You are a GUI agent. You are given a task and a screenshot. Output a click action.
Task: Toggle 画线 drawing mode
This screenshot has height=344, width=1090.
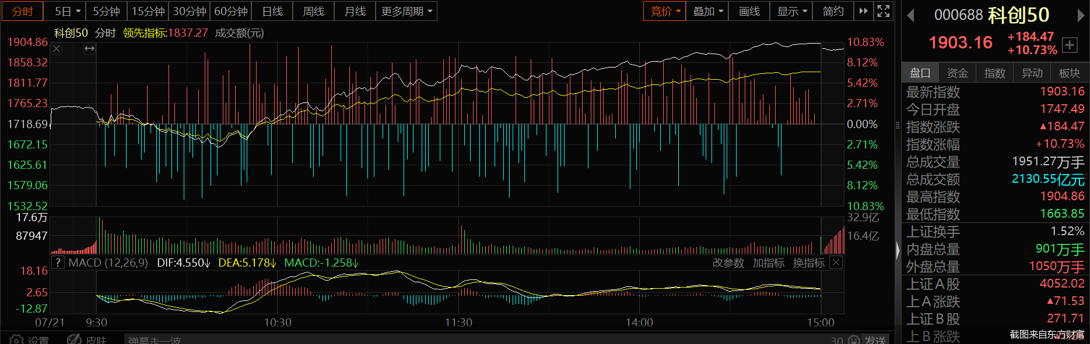(749, 11)
